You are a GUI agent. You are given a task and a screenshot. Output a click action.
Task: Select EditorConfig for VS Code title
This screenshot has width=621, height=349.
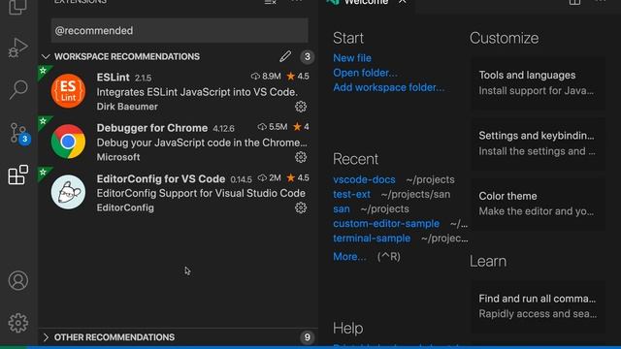click(161, 178)
